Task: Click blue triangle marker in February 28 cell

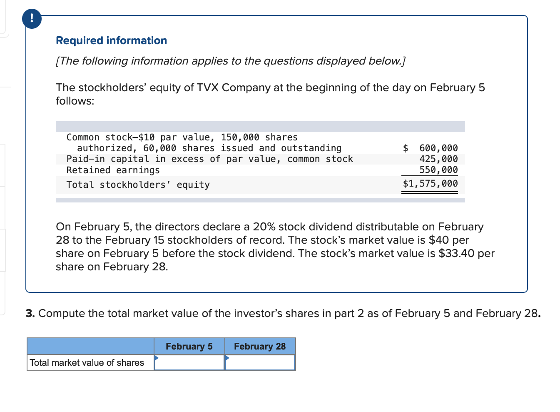Action: pyautogui.click(x=227, y=358)
